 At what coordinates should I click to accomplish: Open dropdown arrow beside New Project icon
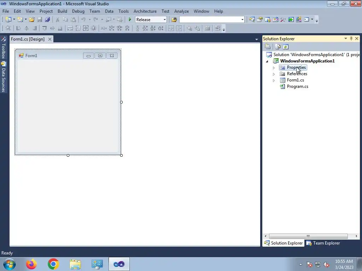pos(14,20)
